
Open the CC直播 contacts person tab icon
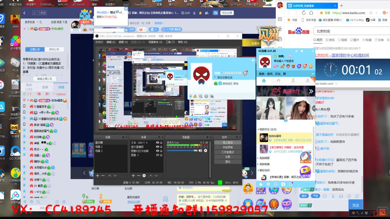pos(293,81)
